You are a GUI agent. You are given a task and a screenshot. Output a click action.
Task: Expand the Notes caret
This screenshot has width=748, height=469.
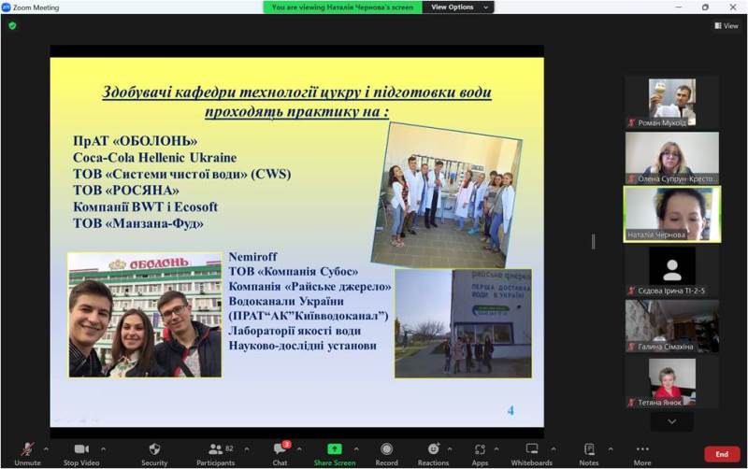pos(611,449)
